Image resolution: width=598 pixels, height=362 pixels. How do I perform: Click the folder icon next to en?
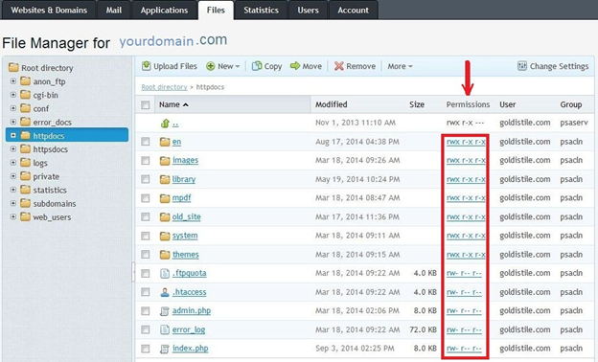coord(165,142)
